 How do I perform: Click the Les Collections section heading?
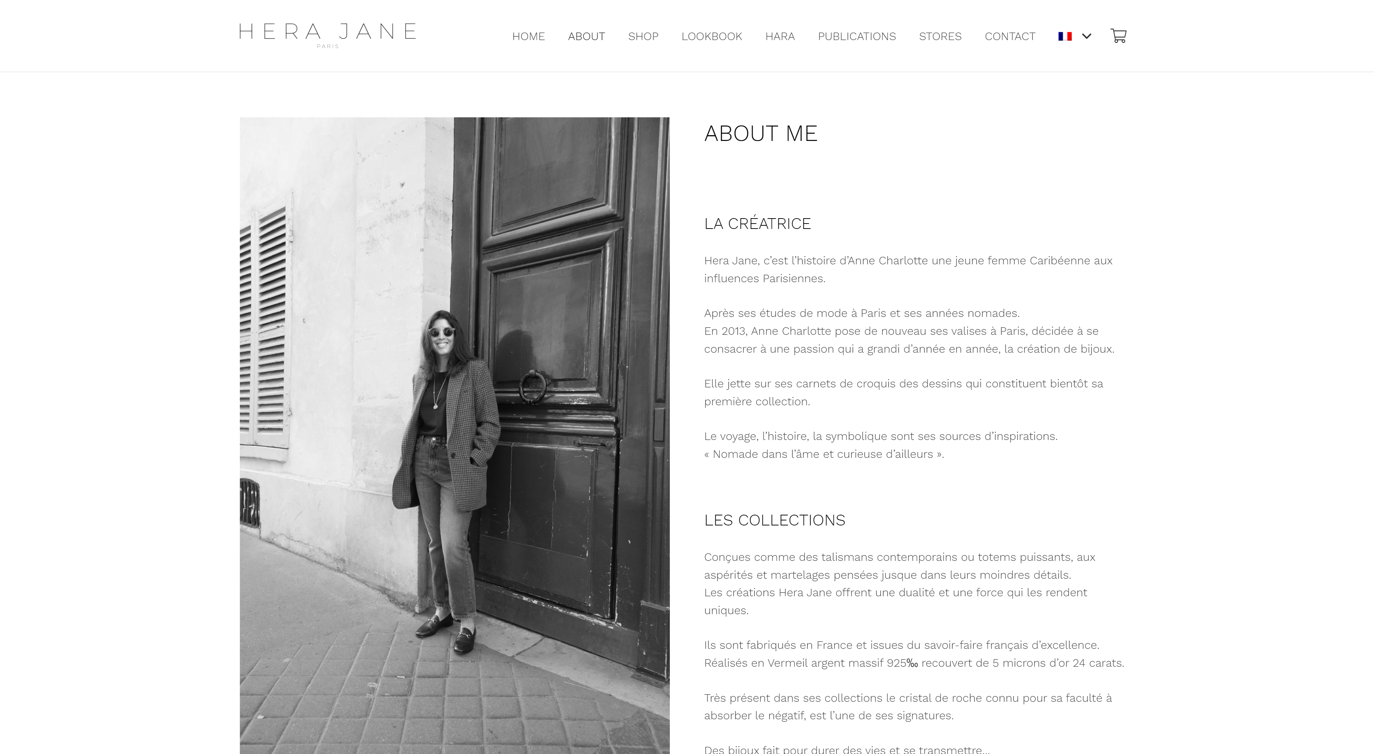[x=774, y=520]
